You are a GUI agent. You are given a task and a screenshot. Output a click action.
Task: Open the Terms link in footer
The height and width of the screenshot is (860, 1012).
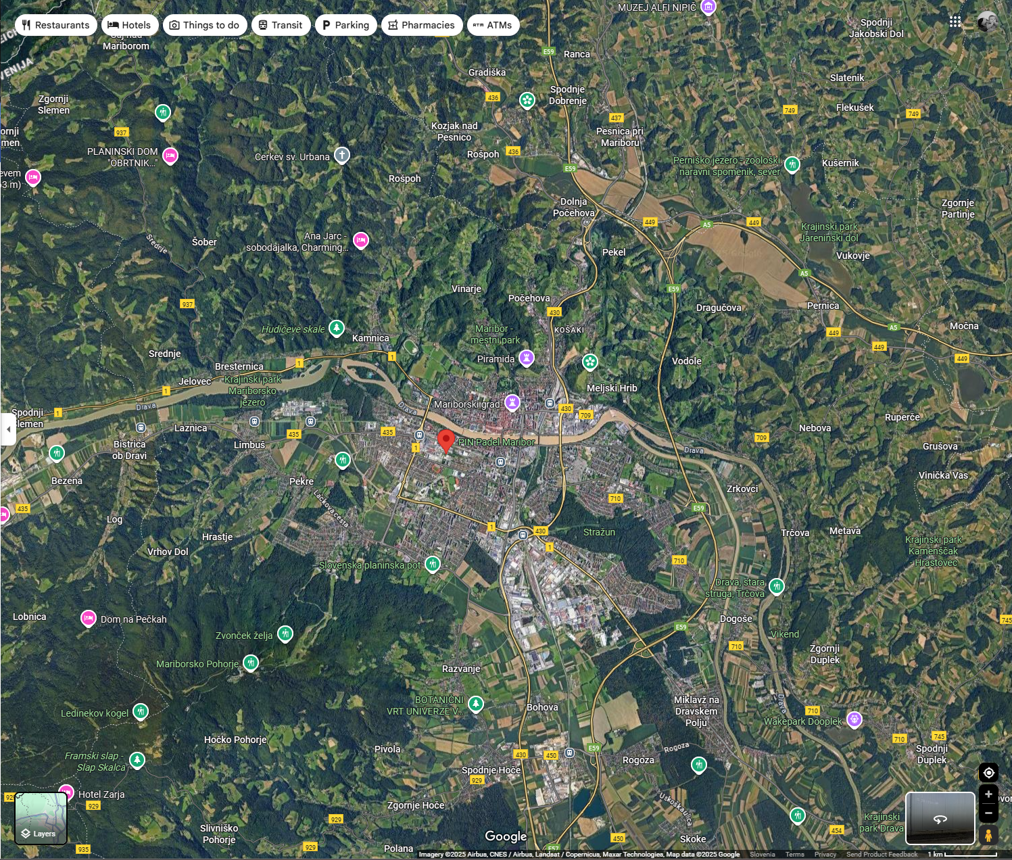tap(794, 855)
